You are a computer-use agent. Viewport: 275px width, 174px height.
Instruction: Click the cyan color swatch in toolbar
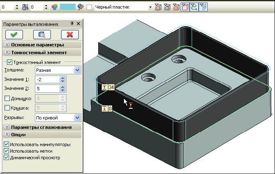pos(68,7)
